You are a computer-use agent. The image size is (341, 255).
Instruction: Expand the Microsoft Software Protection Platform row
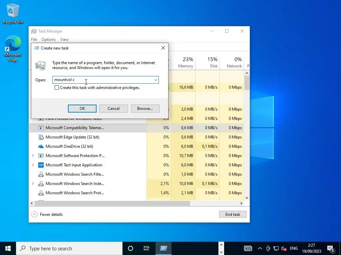point(33,156)
